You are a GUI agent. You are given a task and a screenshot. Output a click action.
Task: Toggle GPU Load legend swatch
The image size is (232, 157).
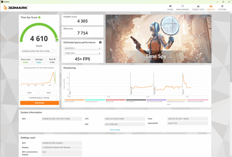coord(115,100)
